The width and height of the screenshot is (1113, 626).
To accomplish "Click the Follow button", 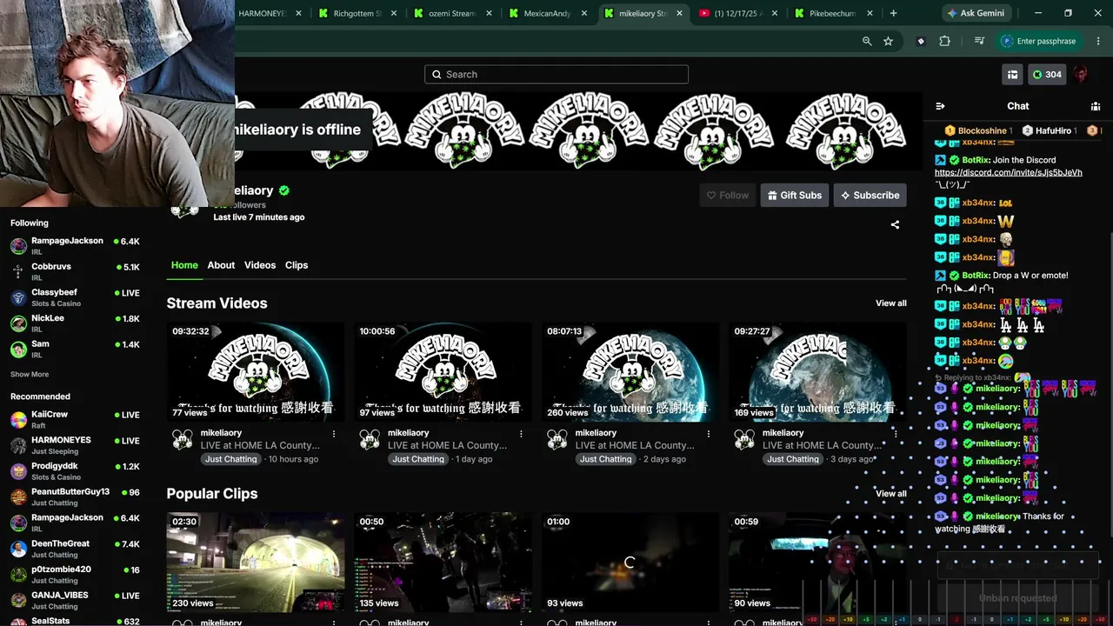I will click(x=728, y=196).
